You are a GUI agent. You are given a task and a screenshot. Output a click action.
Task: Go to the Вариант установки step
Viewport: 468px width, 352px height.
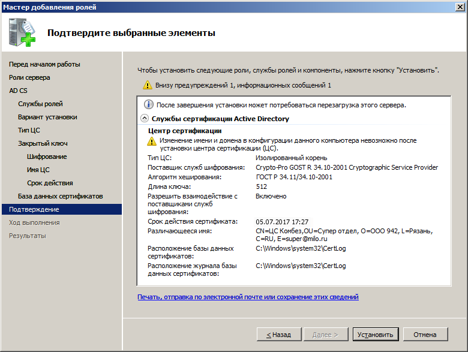(x=47, y=117)
